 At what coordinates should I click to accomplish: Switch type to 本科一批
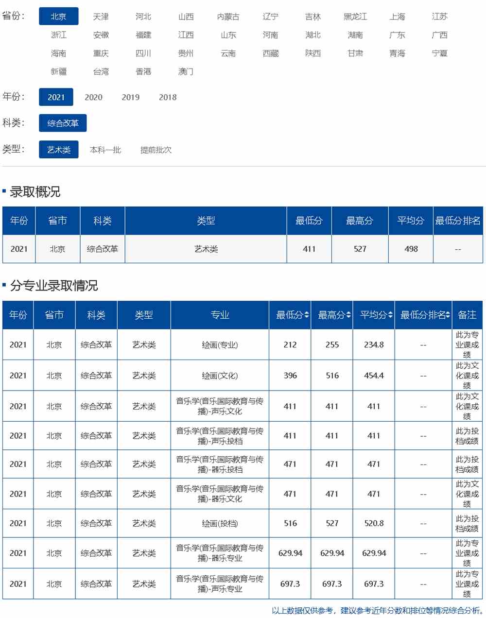(x=105, y=150)
